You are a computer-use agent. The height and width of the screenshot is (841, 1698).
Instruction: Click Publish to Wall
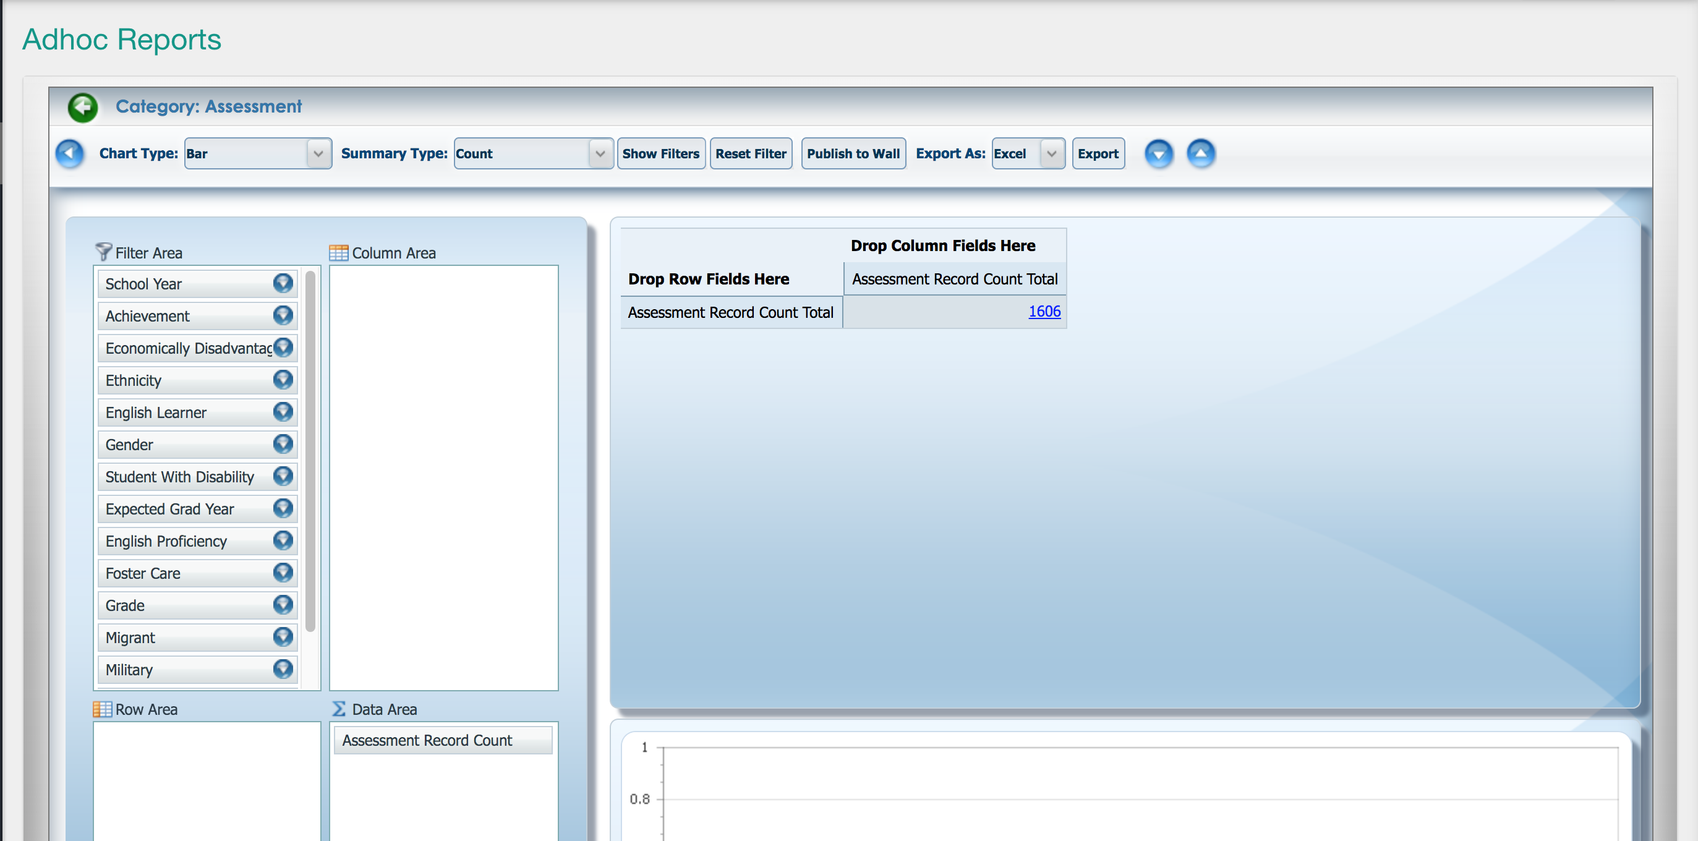click(853, 153)
